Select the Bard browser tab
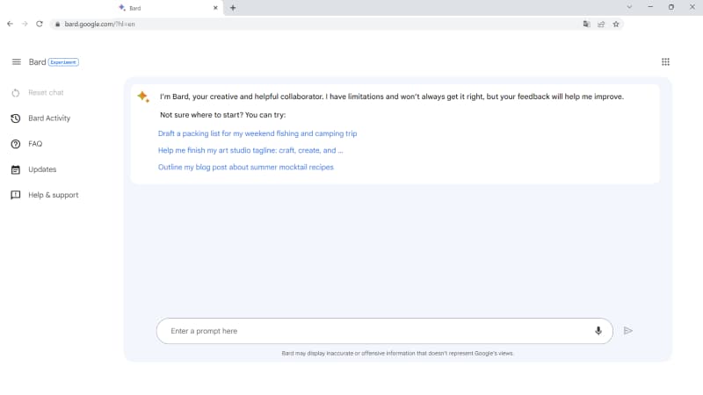Screen dimensions: 703x395 point(168,8)
